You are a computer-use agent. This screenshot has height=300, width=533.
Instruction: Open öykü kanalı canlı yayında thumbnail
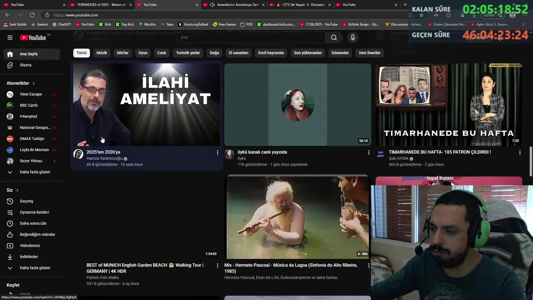pos(297,105)
